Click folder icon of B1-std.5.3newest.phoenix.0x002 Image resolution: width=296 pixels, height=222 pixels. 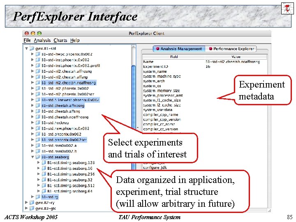38,99
